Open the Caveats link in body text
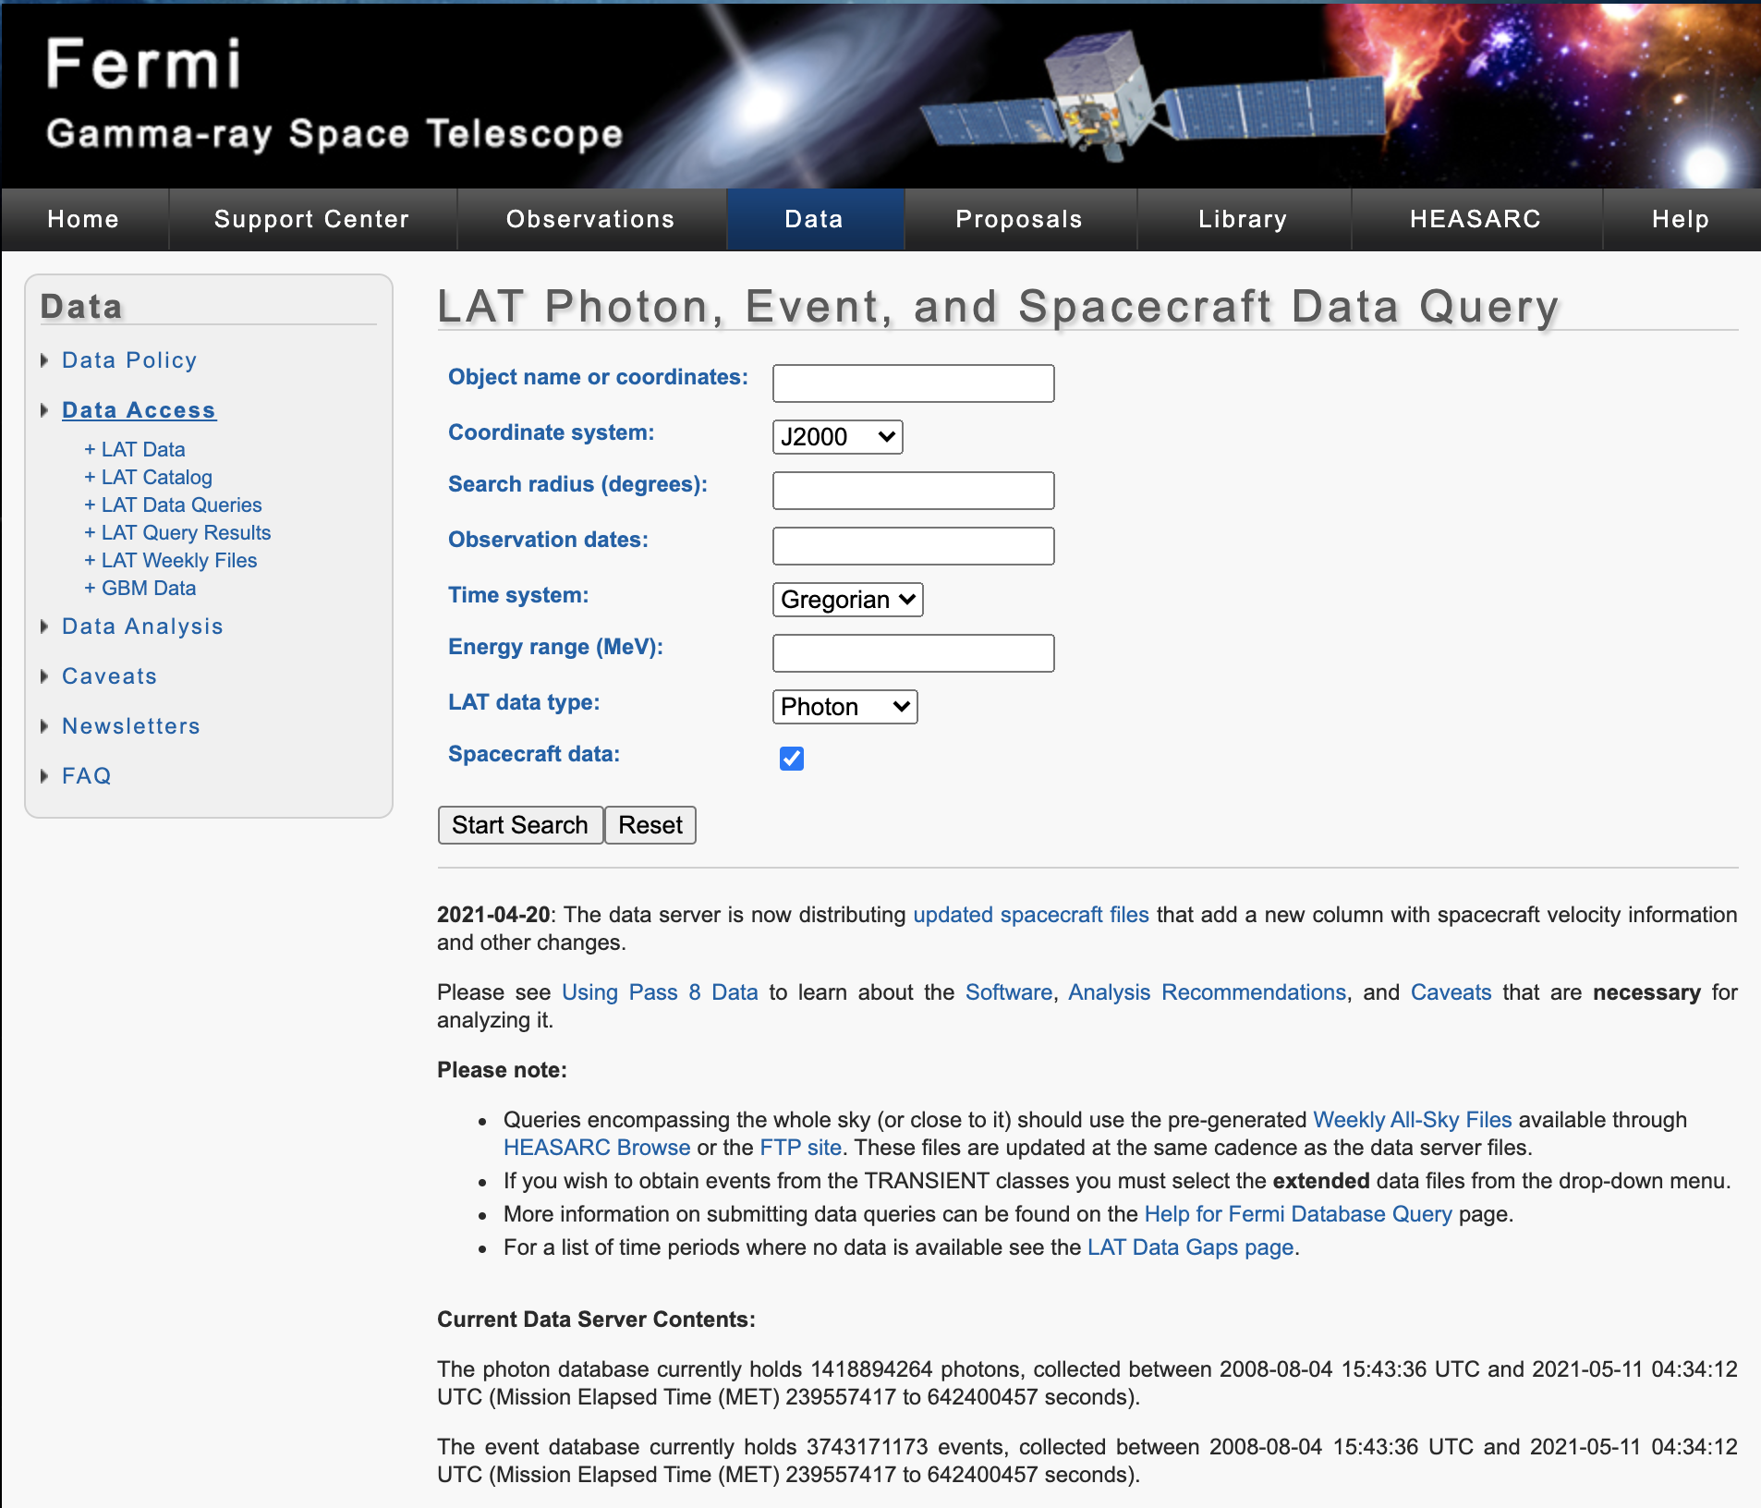The image size is (1761, 1508). click(1451, 992)
